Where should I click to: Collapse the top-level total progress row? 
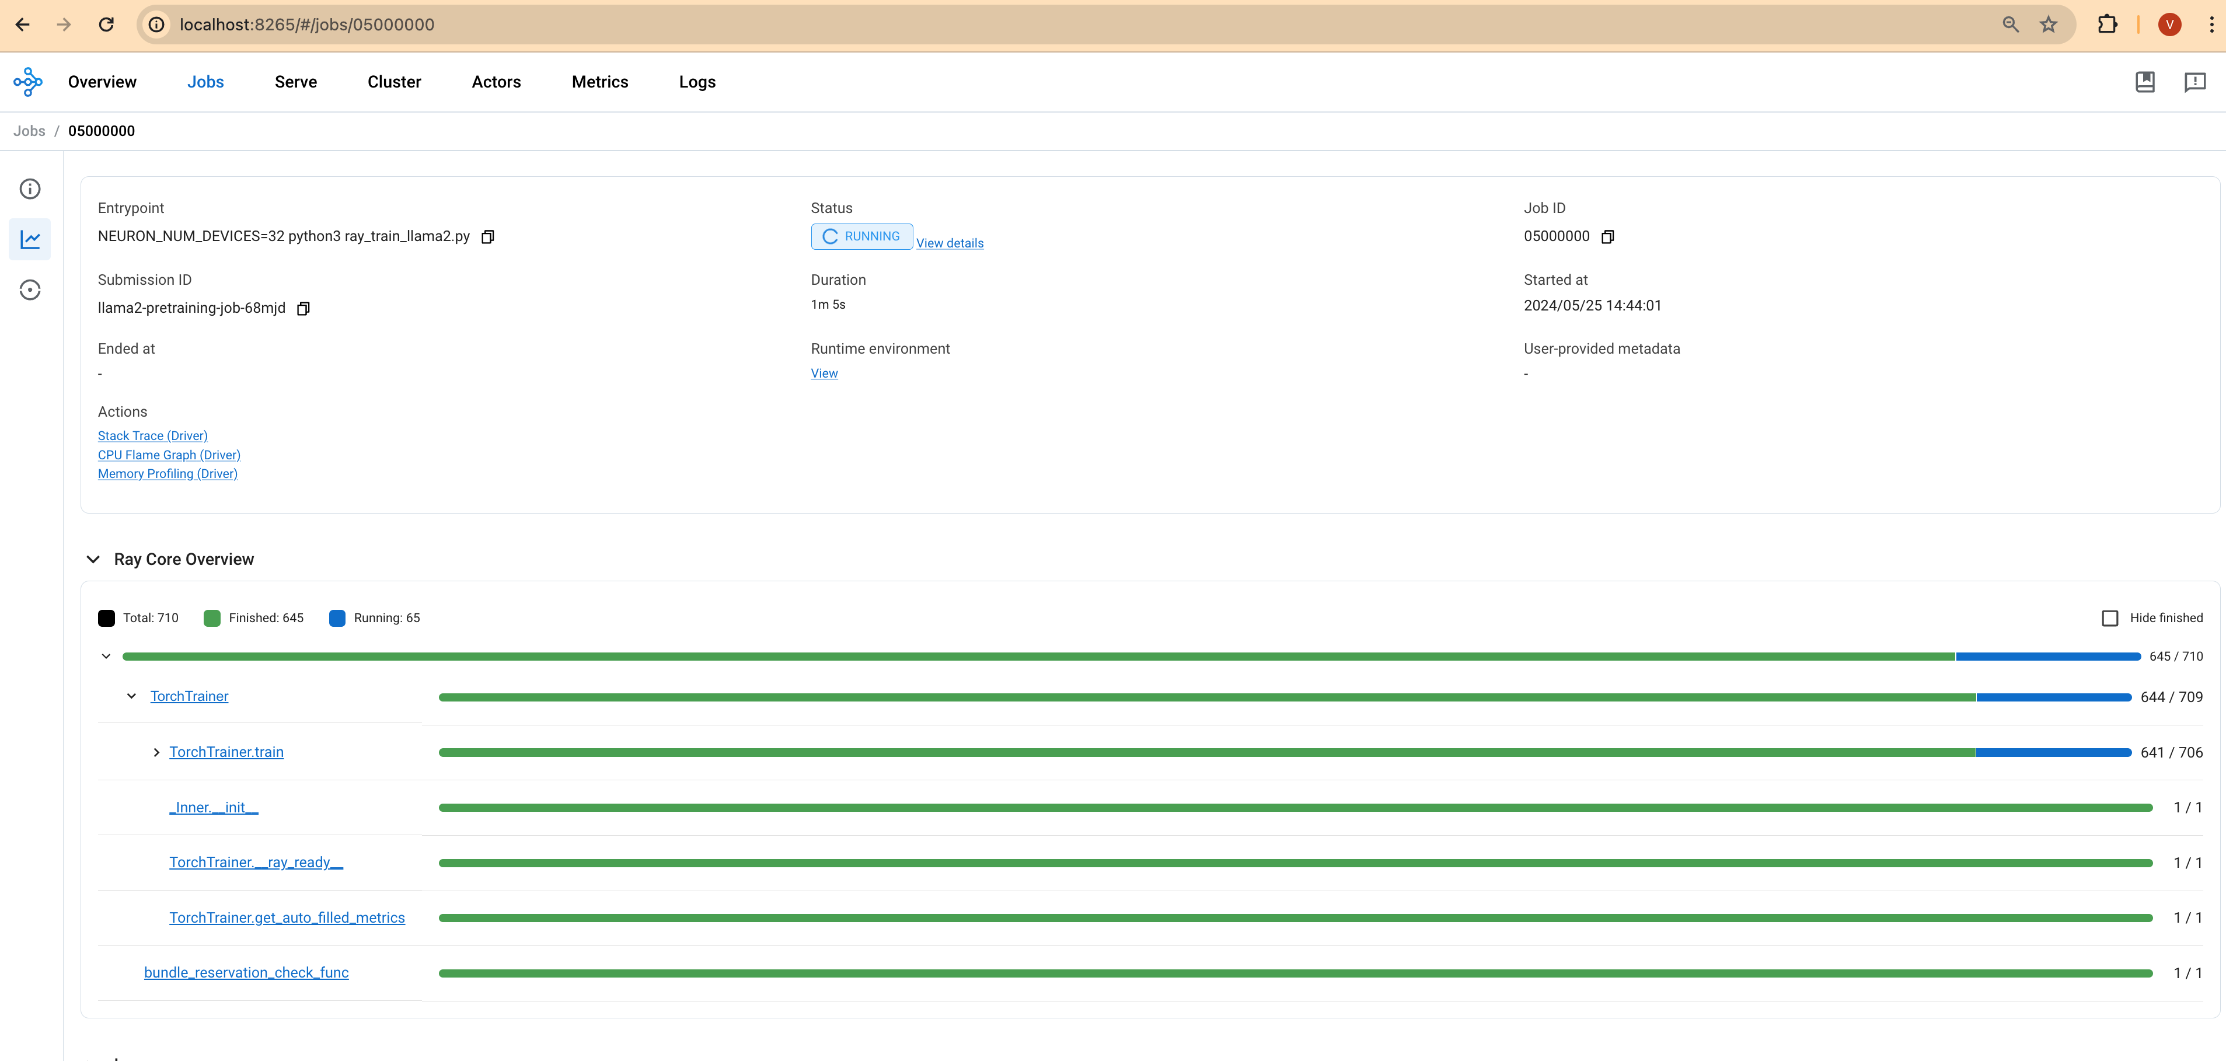106,657
